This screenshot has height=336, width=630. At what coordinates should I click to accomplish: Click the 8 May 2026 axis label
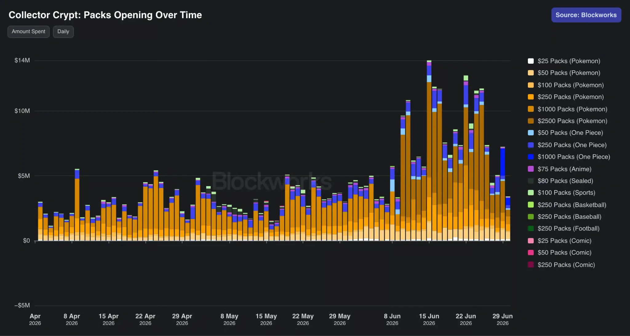tap(229, 319)
